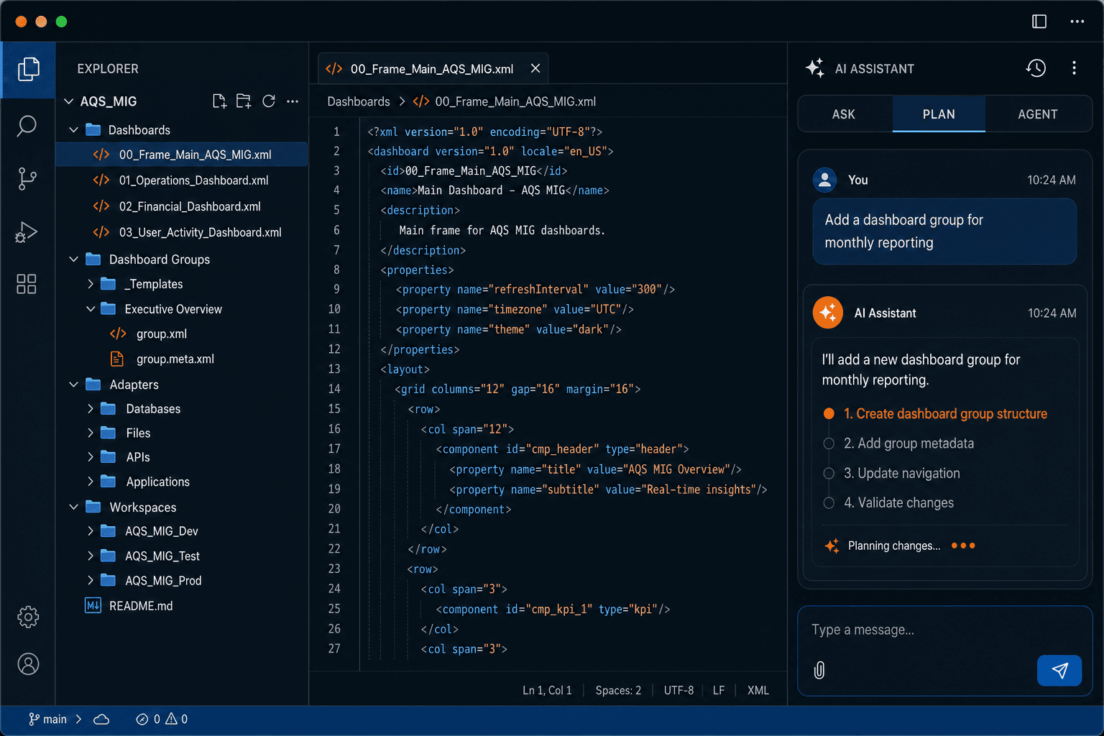Send the message with paper plane button

point(1059,670)
